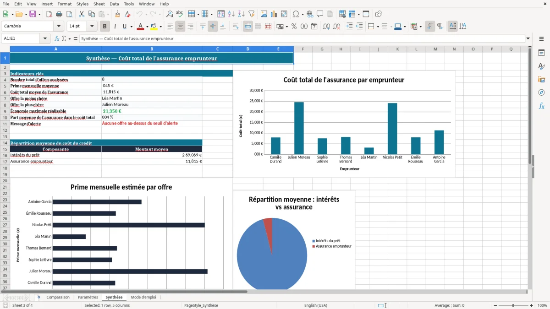Select the cell with Julien Moreau
The image size is (550, 309).
(x=152, y=105)
